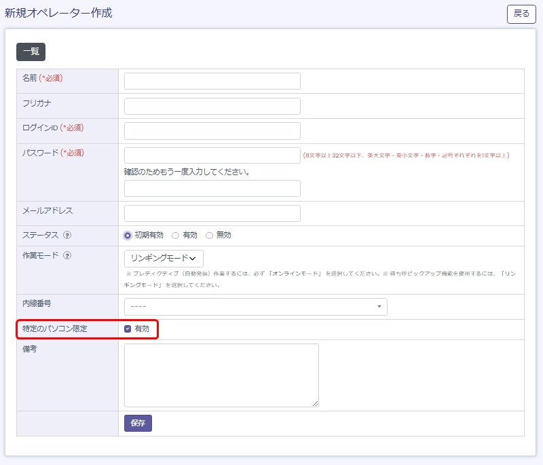This screenshot has height=465, width=543.
Task: Open the 一覧 list button
Action: pos(31,52)
